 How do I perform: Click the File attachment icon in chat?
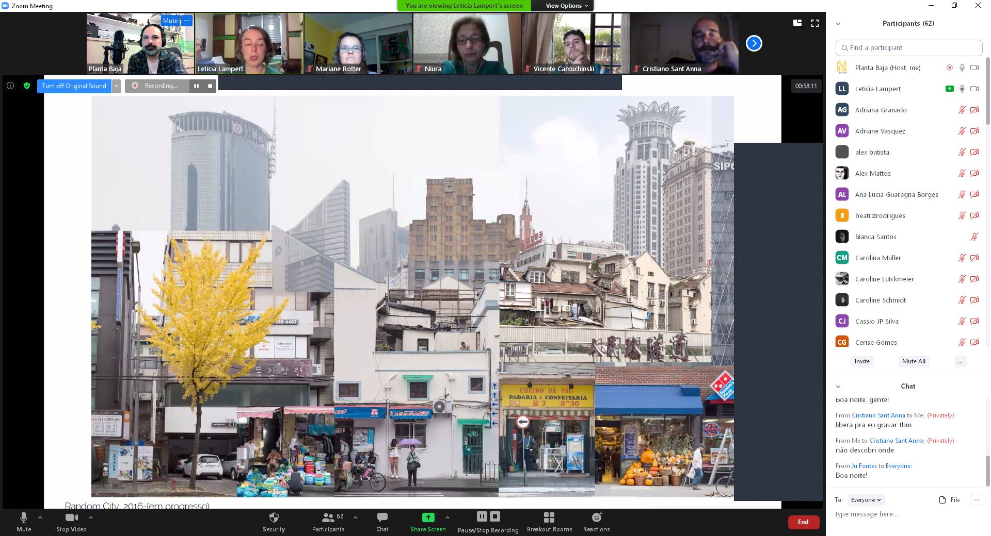pos(942,500)
